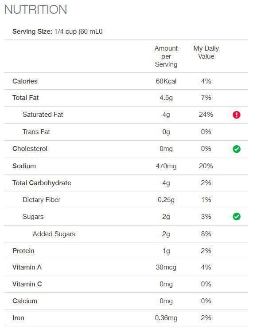Click the green checkmark icon beside Sugars
Screen dimensions: 253x329
pos(237,217)
